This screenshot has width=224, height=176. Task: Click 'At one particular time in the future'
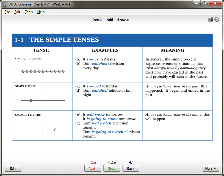click(174, 114)
